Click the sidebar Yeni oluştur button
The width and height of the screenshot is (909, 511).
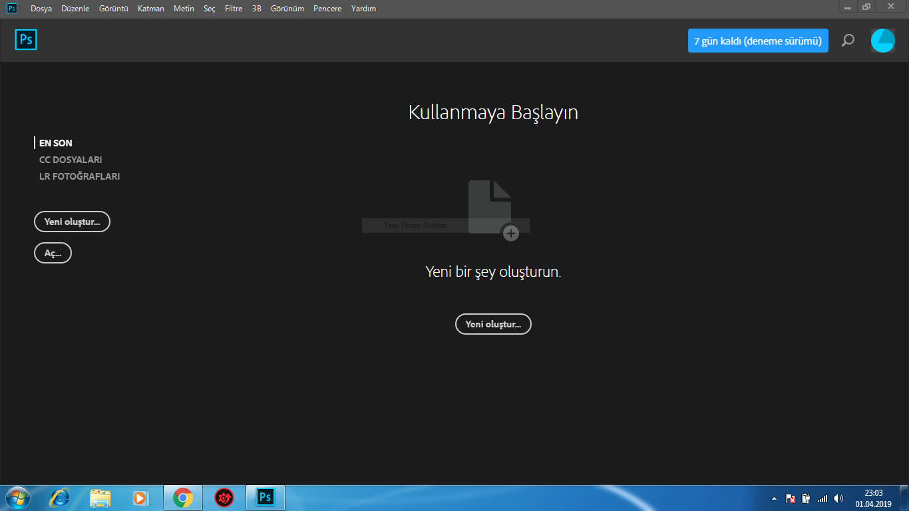pyautogui.click(x=72, y=221)
